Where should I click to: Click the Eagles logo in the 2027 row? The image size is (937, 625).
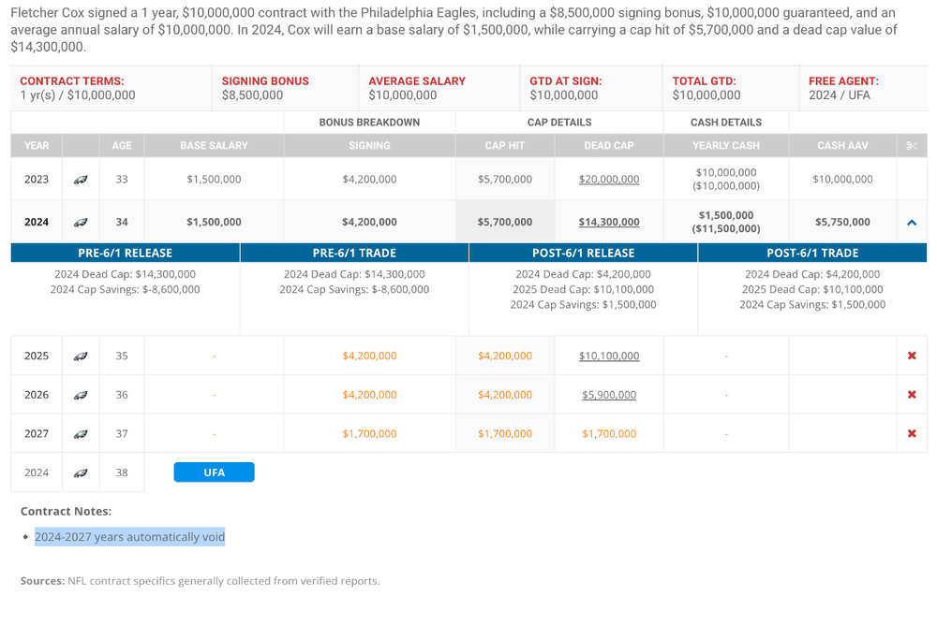coord(81,434)
